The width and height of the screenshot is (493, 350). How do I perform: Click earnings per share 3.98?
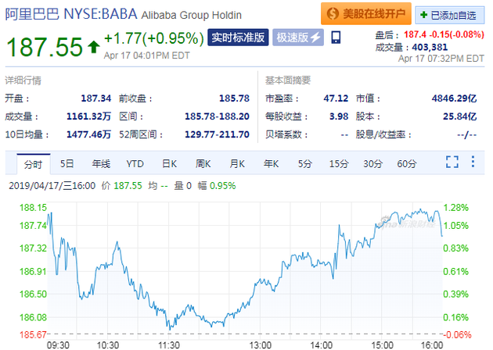[339, 116]
